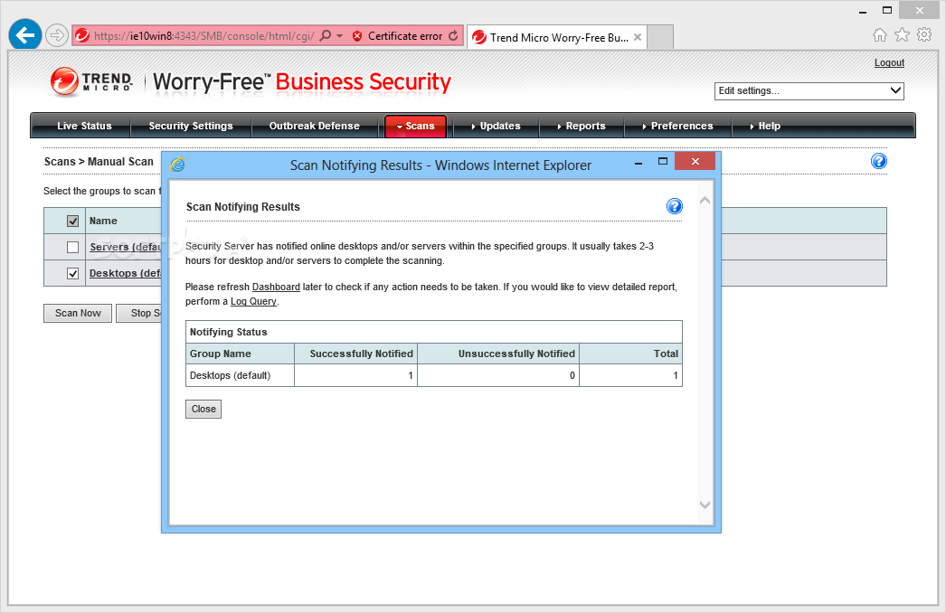Click the Scan Now button
Image resolution: width=946 pixels, height=613 pixels.
[78, 313]
